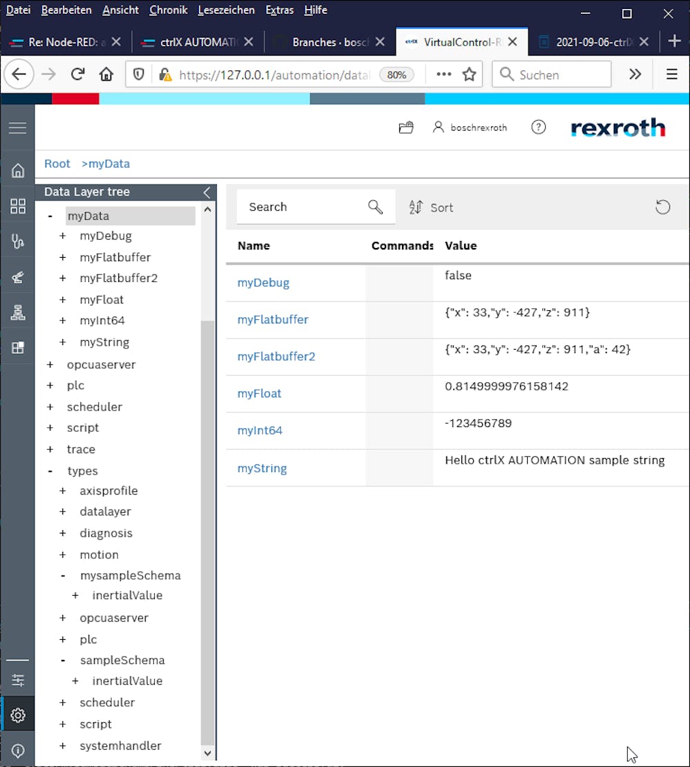Image resolution: width=690 pixels, height=767 pixels.
Task: Click the Search input field in the data panel
Action: (304, 207)
